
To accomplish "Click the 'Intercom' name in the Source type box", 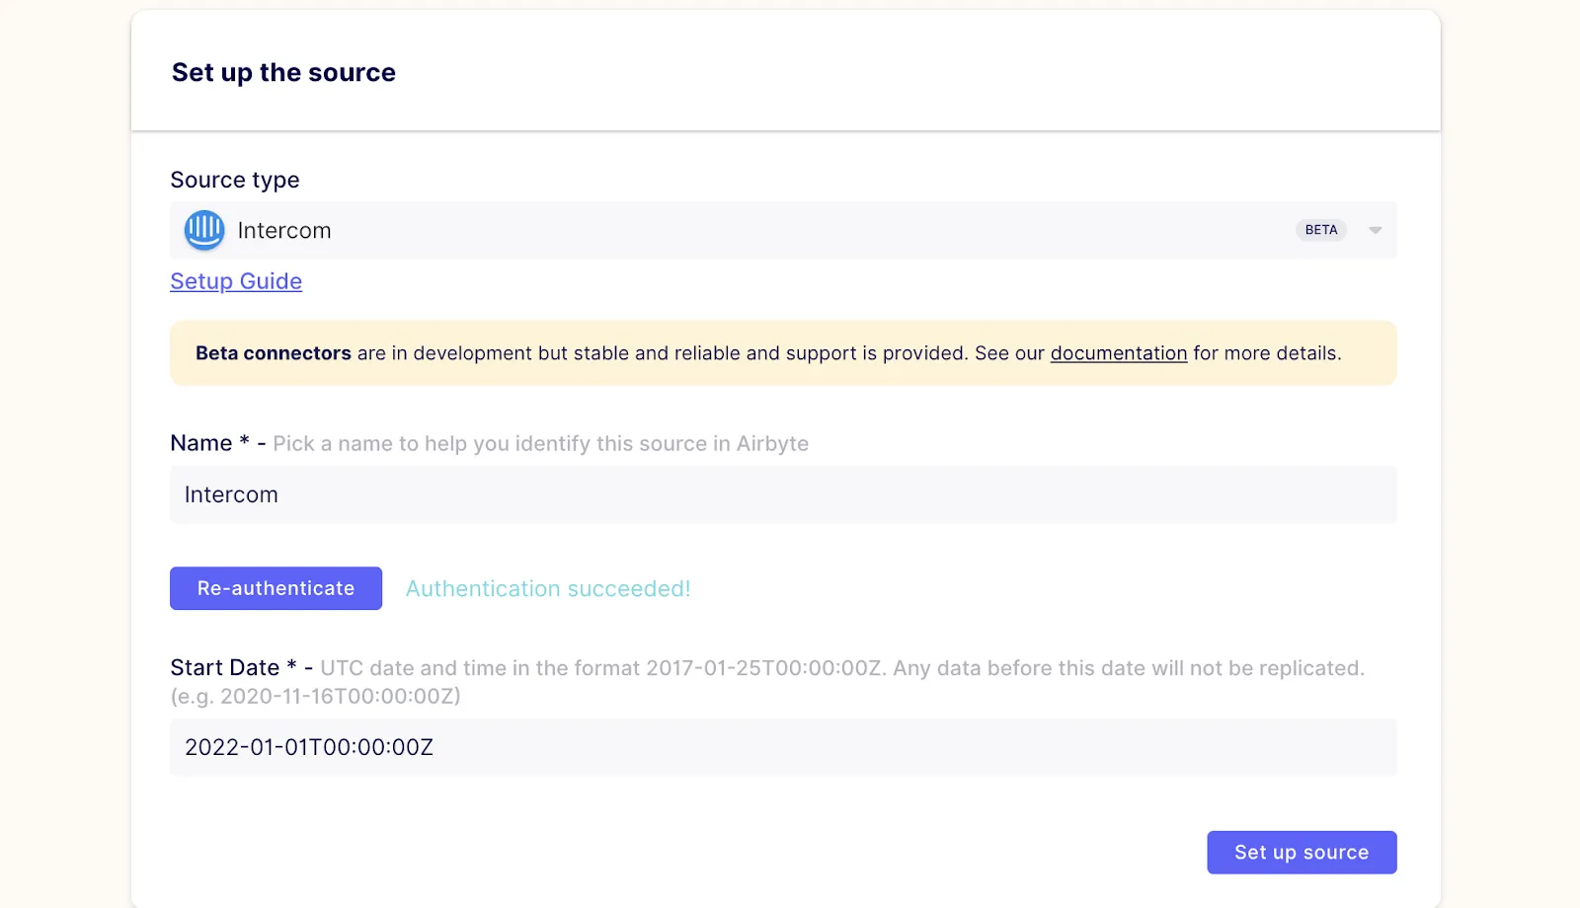I will pyautogui.click(x=284, y=231).
